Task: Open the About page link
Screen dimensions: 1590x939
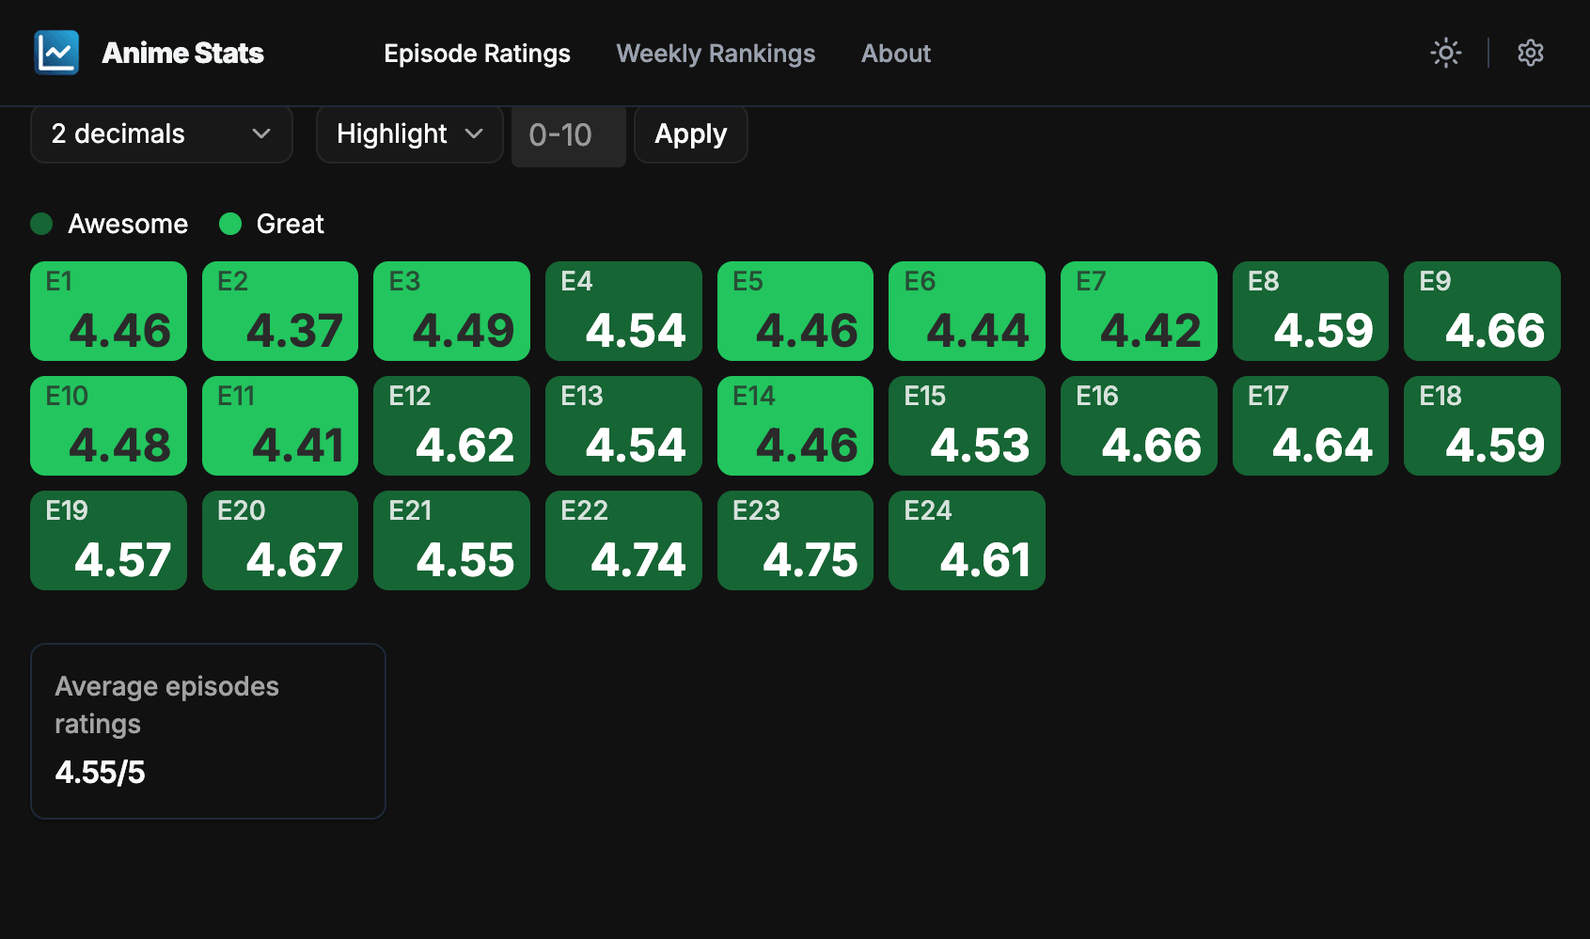Action: pyautogui.click(x=895, y=54)
